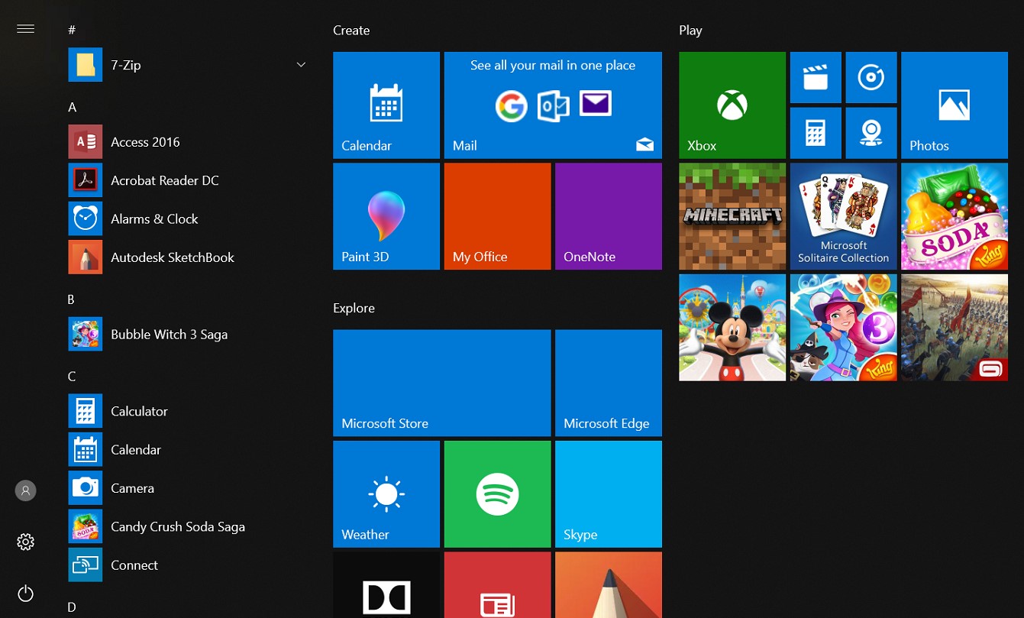This screenshot has width=1024, height=618.
Task: Open the Movies & TV small tile
Action: (816, 77)
